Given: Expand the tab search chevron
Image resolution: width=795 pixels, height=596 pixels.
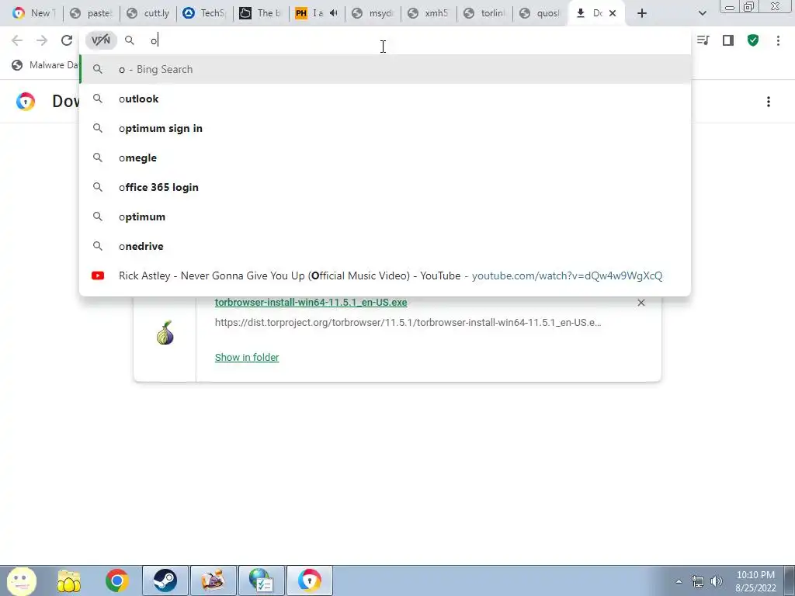Looking at the screenshot, I should [702, 13].
